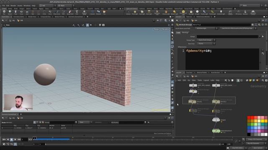268x150 pixels.
Task: Click the Play forward button
Action: [15, 140]
